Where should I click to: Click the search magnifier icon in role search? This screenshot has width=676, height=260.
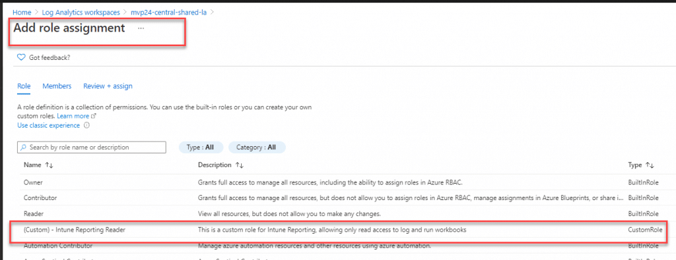pyautogui.click(x=23, y=147)
